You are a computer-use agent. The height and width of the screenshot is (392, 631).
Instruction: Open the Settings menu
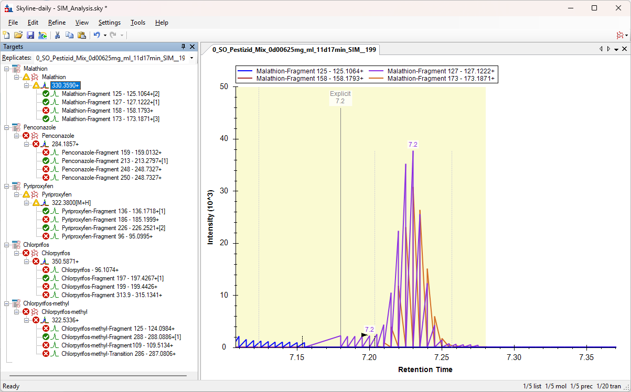[109, 23]
